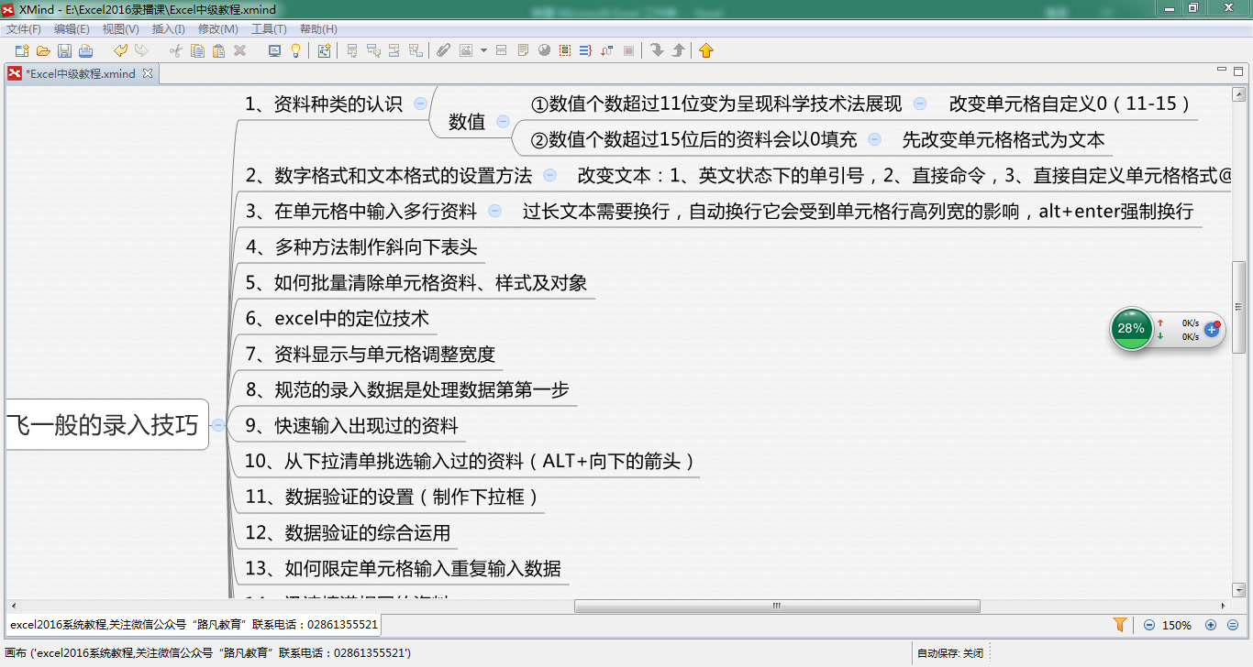The height and width of the screenshot is (667, 1253).
Task: Open the image icon dropdown arrow
Action: click(483, 50)
